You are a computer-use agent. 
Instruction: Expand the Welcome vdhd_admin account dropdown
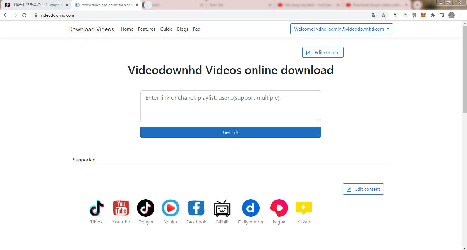(x=341, y=29)
